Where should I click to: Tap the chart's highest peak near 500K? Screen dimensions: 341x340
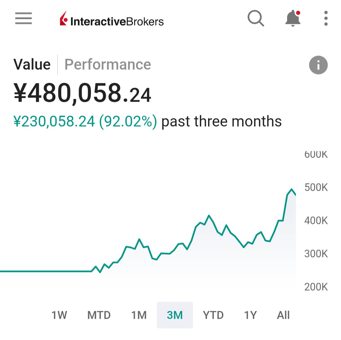[x=292, y=190]
